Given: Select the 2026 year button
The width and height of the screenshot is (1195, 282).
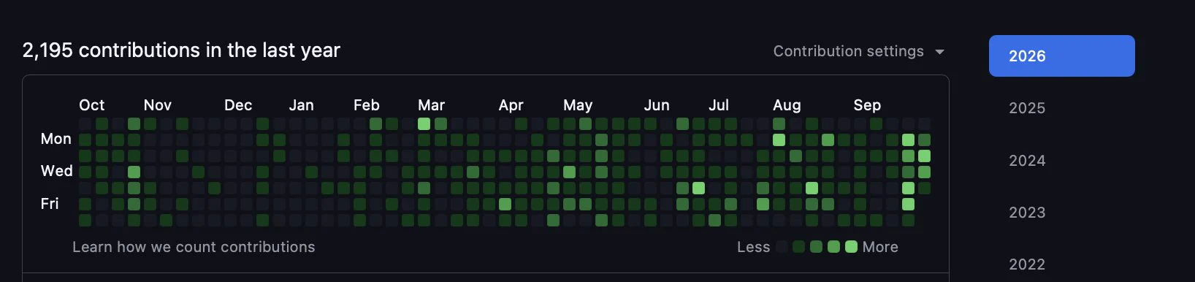Looking at the screenshot, I should (1061, 56).
